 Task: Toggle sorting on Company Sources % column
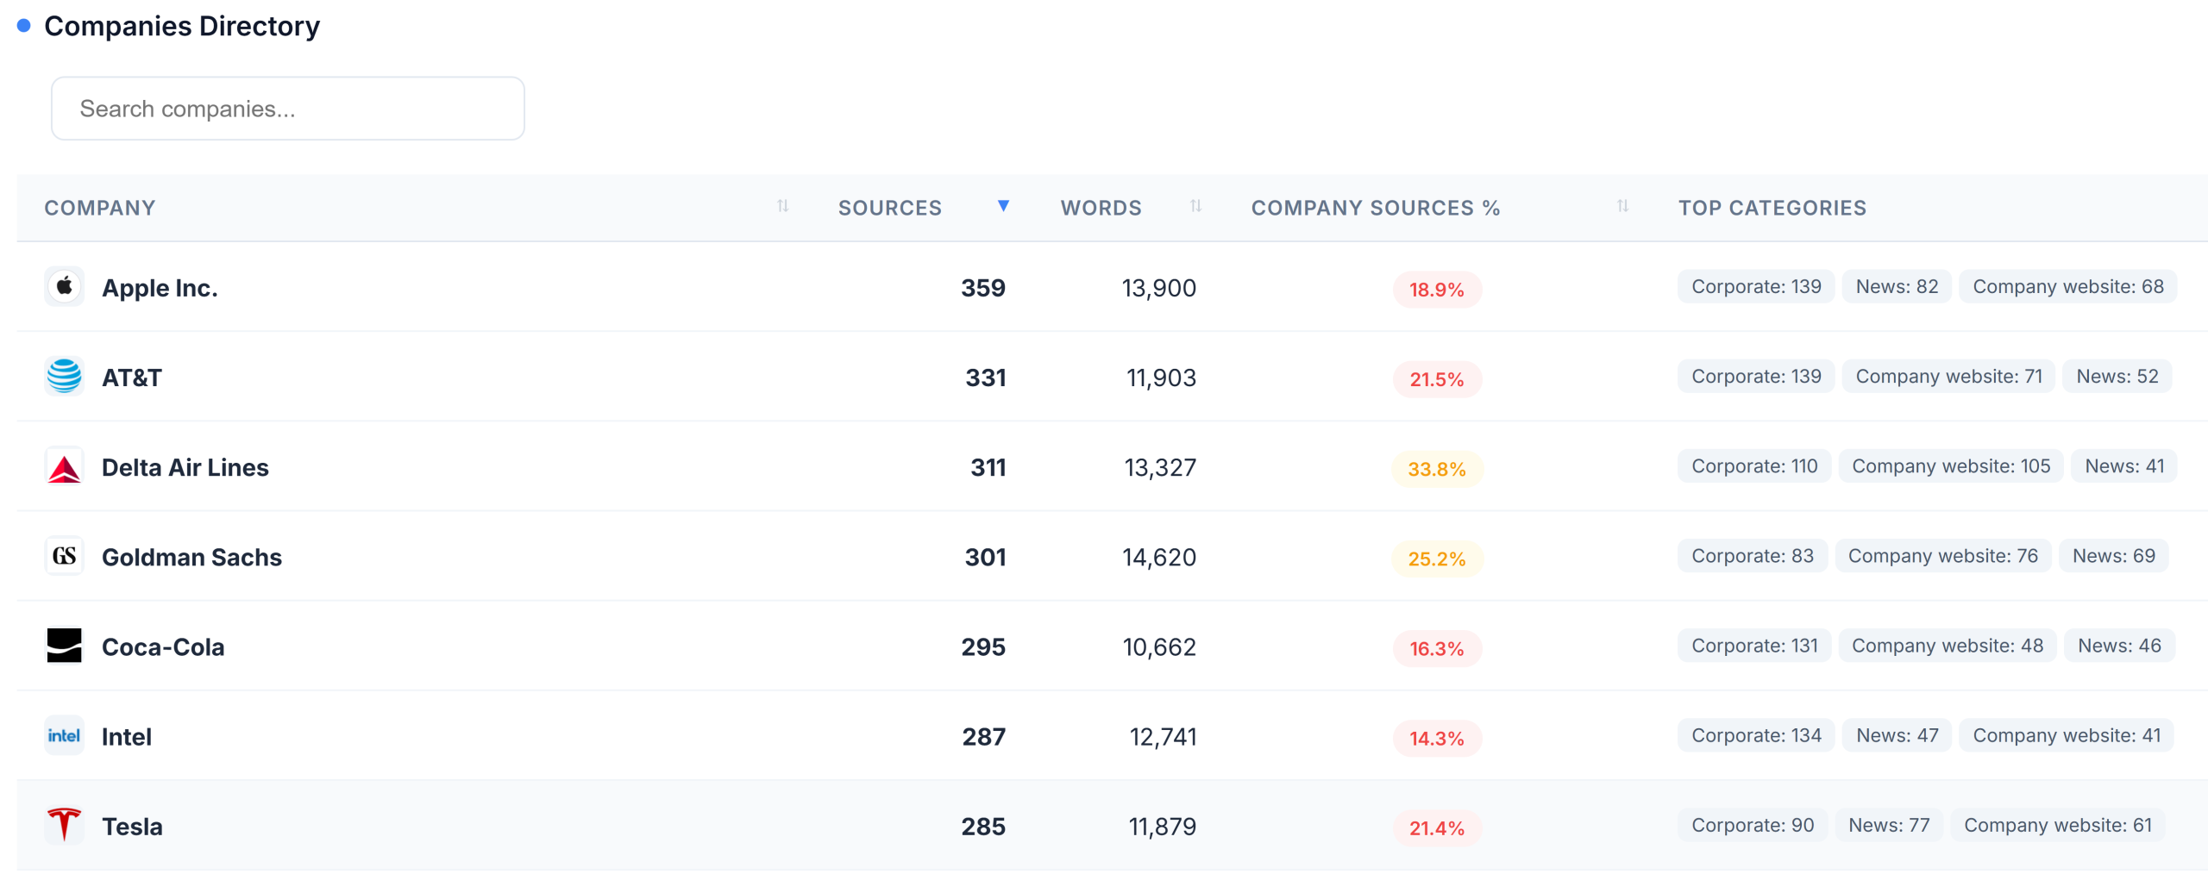[1621, 207]
